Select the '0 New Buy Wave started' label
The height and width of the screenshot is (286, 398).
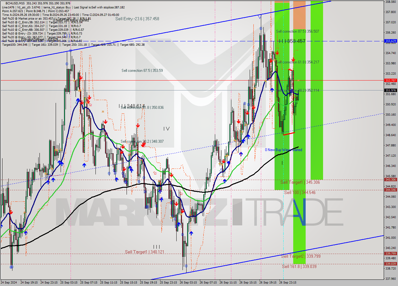[283, 150]
